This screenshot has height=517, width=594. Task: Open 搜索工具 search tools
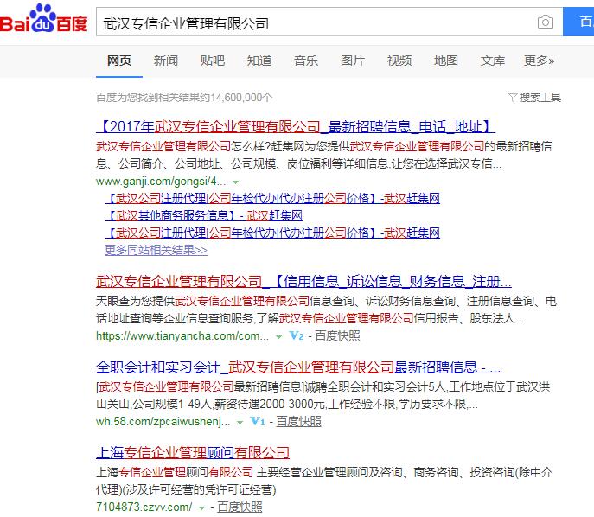tap(540, 98)
